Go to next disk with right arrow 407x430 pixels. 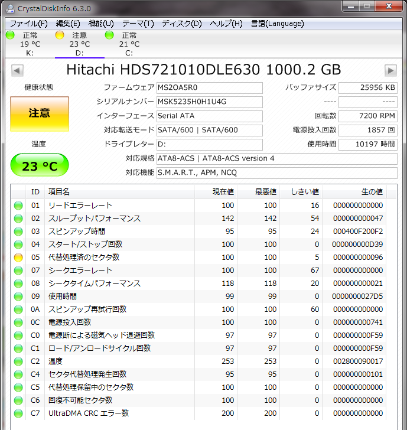coord(390,70)
